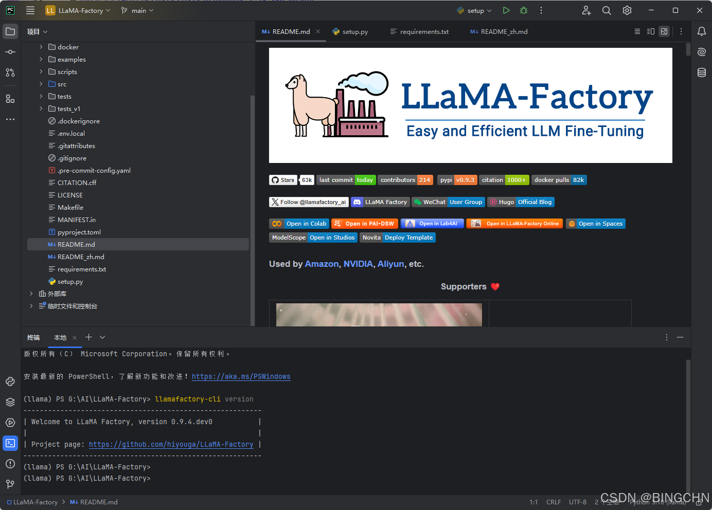Switch to editor and preview split view
712x510 pixels.
(x=651, y=31)
